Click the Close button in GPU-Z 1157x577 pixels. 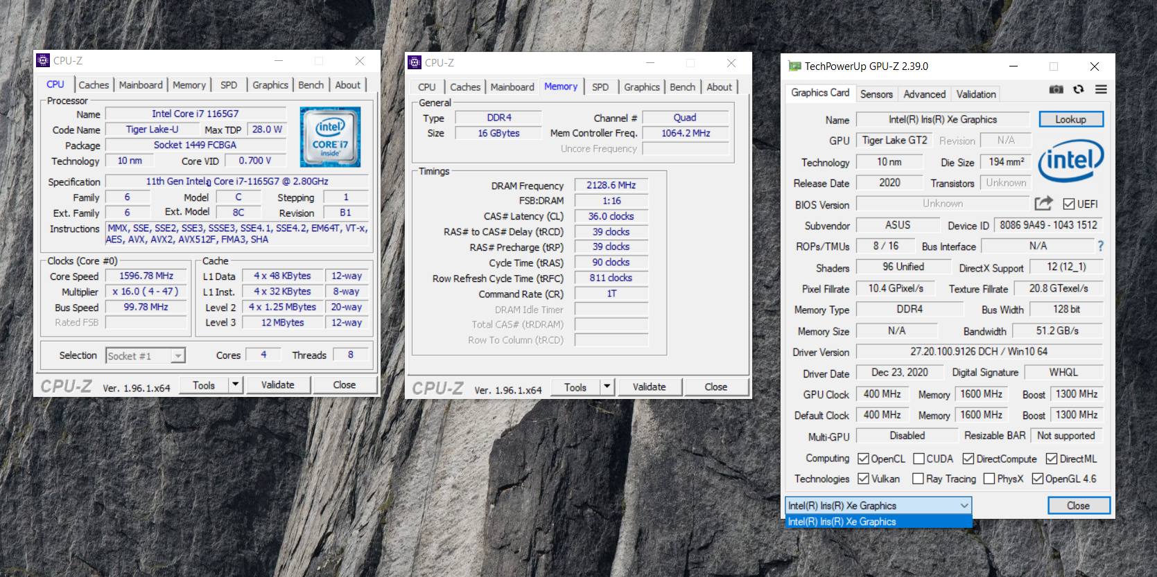(x=1079, y=506)
